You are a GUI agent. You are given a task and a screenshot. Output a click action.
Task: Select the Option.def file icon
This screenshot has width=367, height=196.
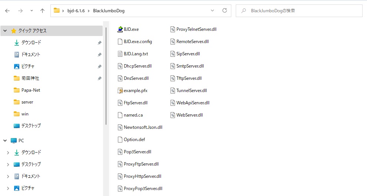120,140
